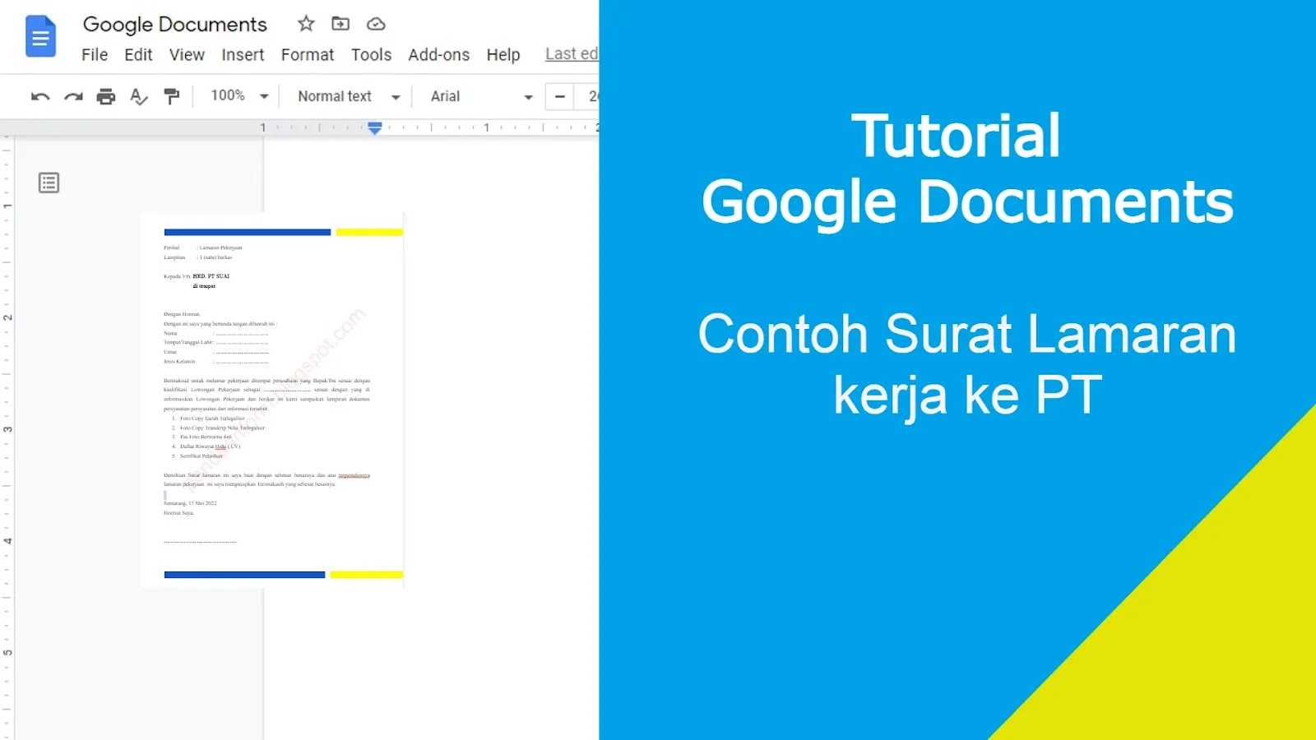Viewport: 1316px width, 740px height.
Task: Click the Undo arrow
Action: 40,96
